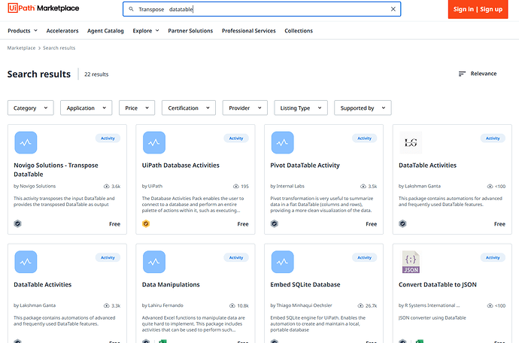
Task: Click the Novigo Transpose DataTable activity icon
Action: (26, 143)
